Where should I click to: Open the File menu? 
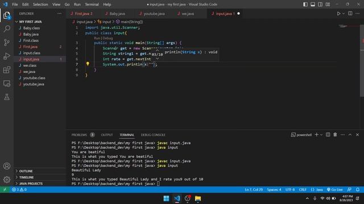coord(15,4)
